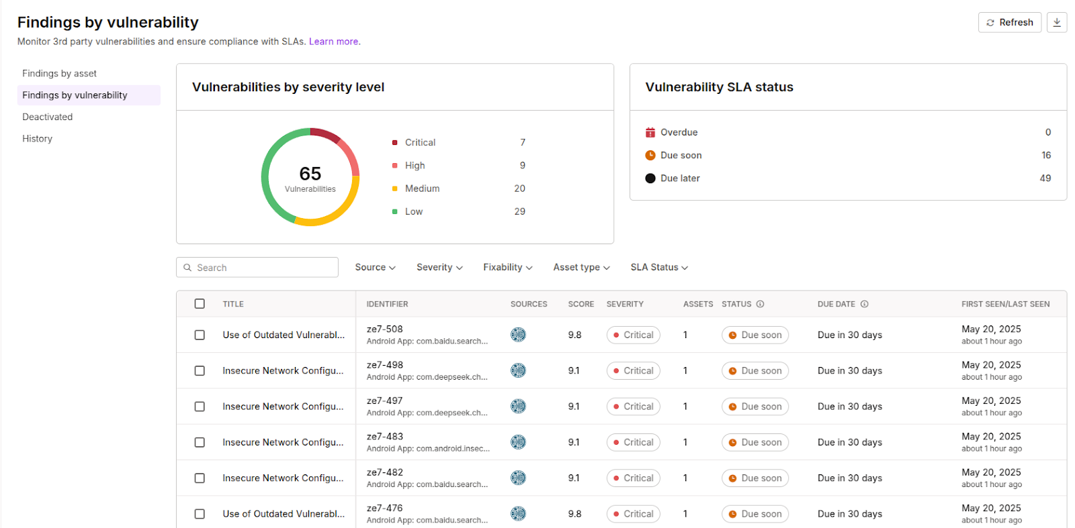Screen dimensions: 1075x528
Task: Open the Severity filter dropdown
Action: click(x=439, y=267)
